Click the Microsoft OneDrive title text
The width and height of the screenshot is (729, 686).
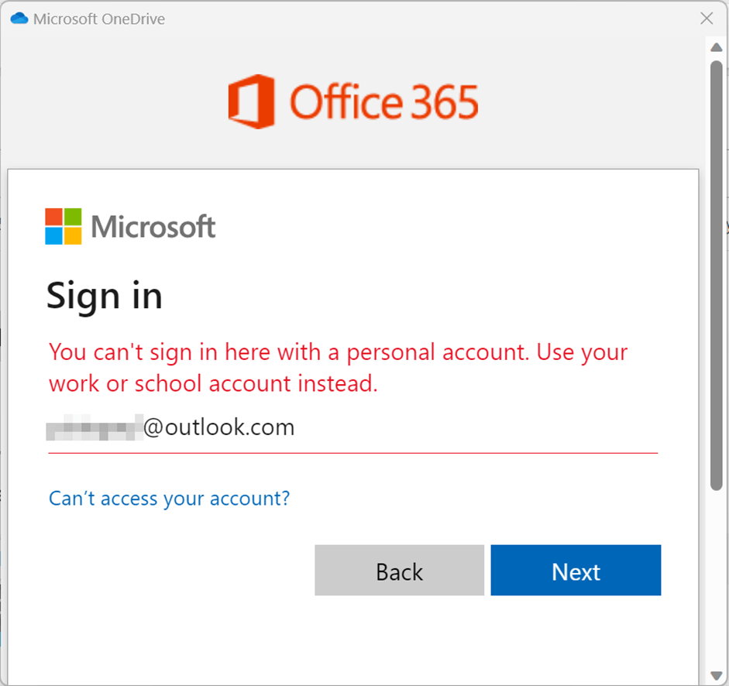99,18
